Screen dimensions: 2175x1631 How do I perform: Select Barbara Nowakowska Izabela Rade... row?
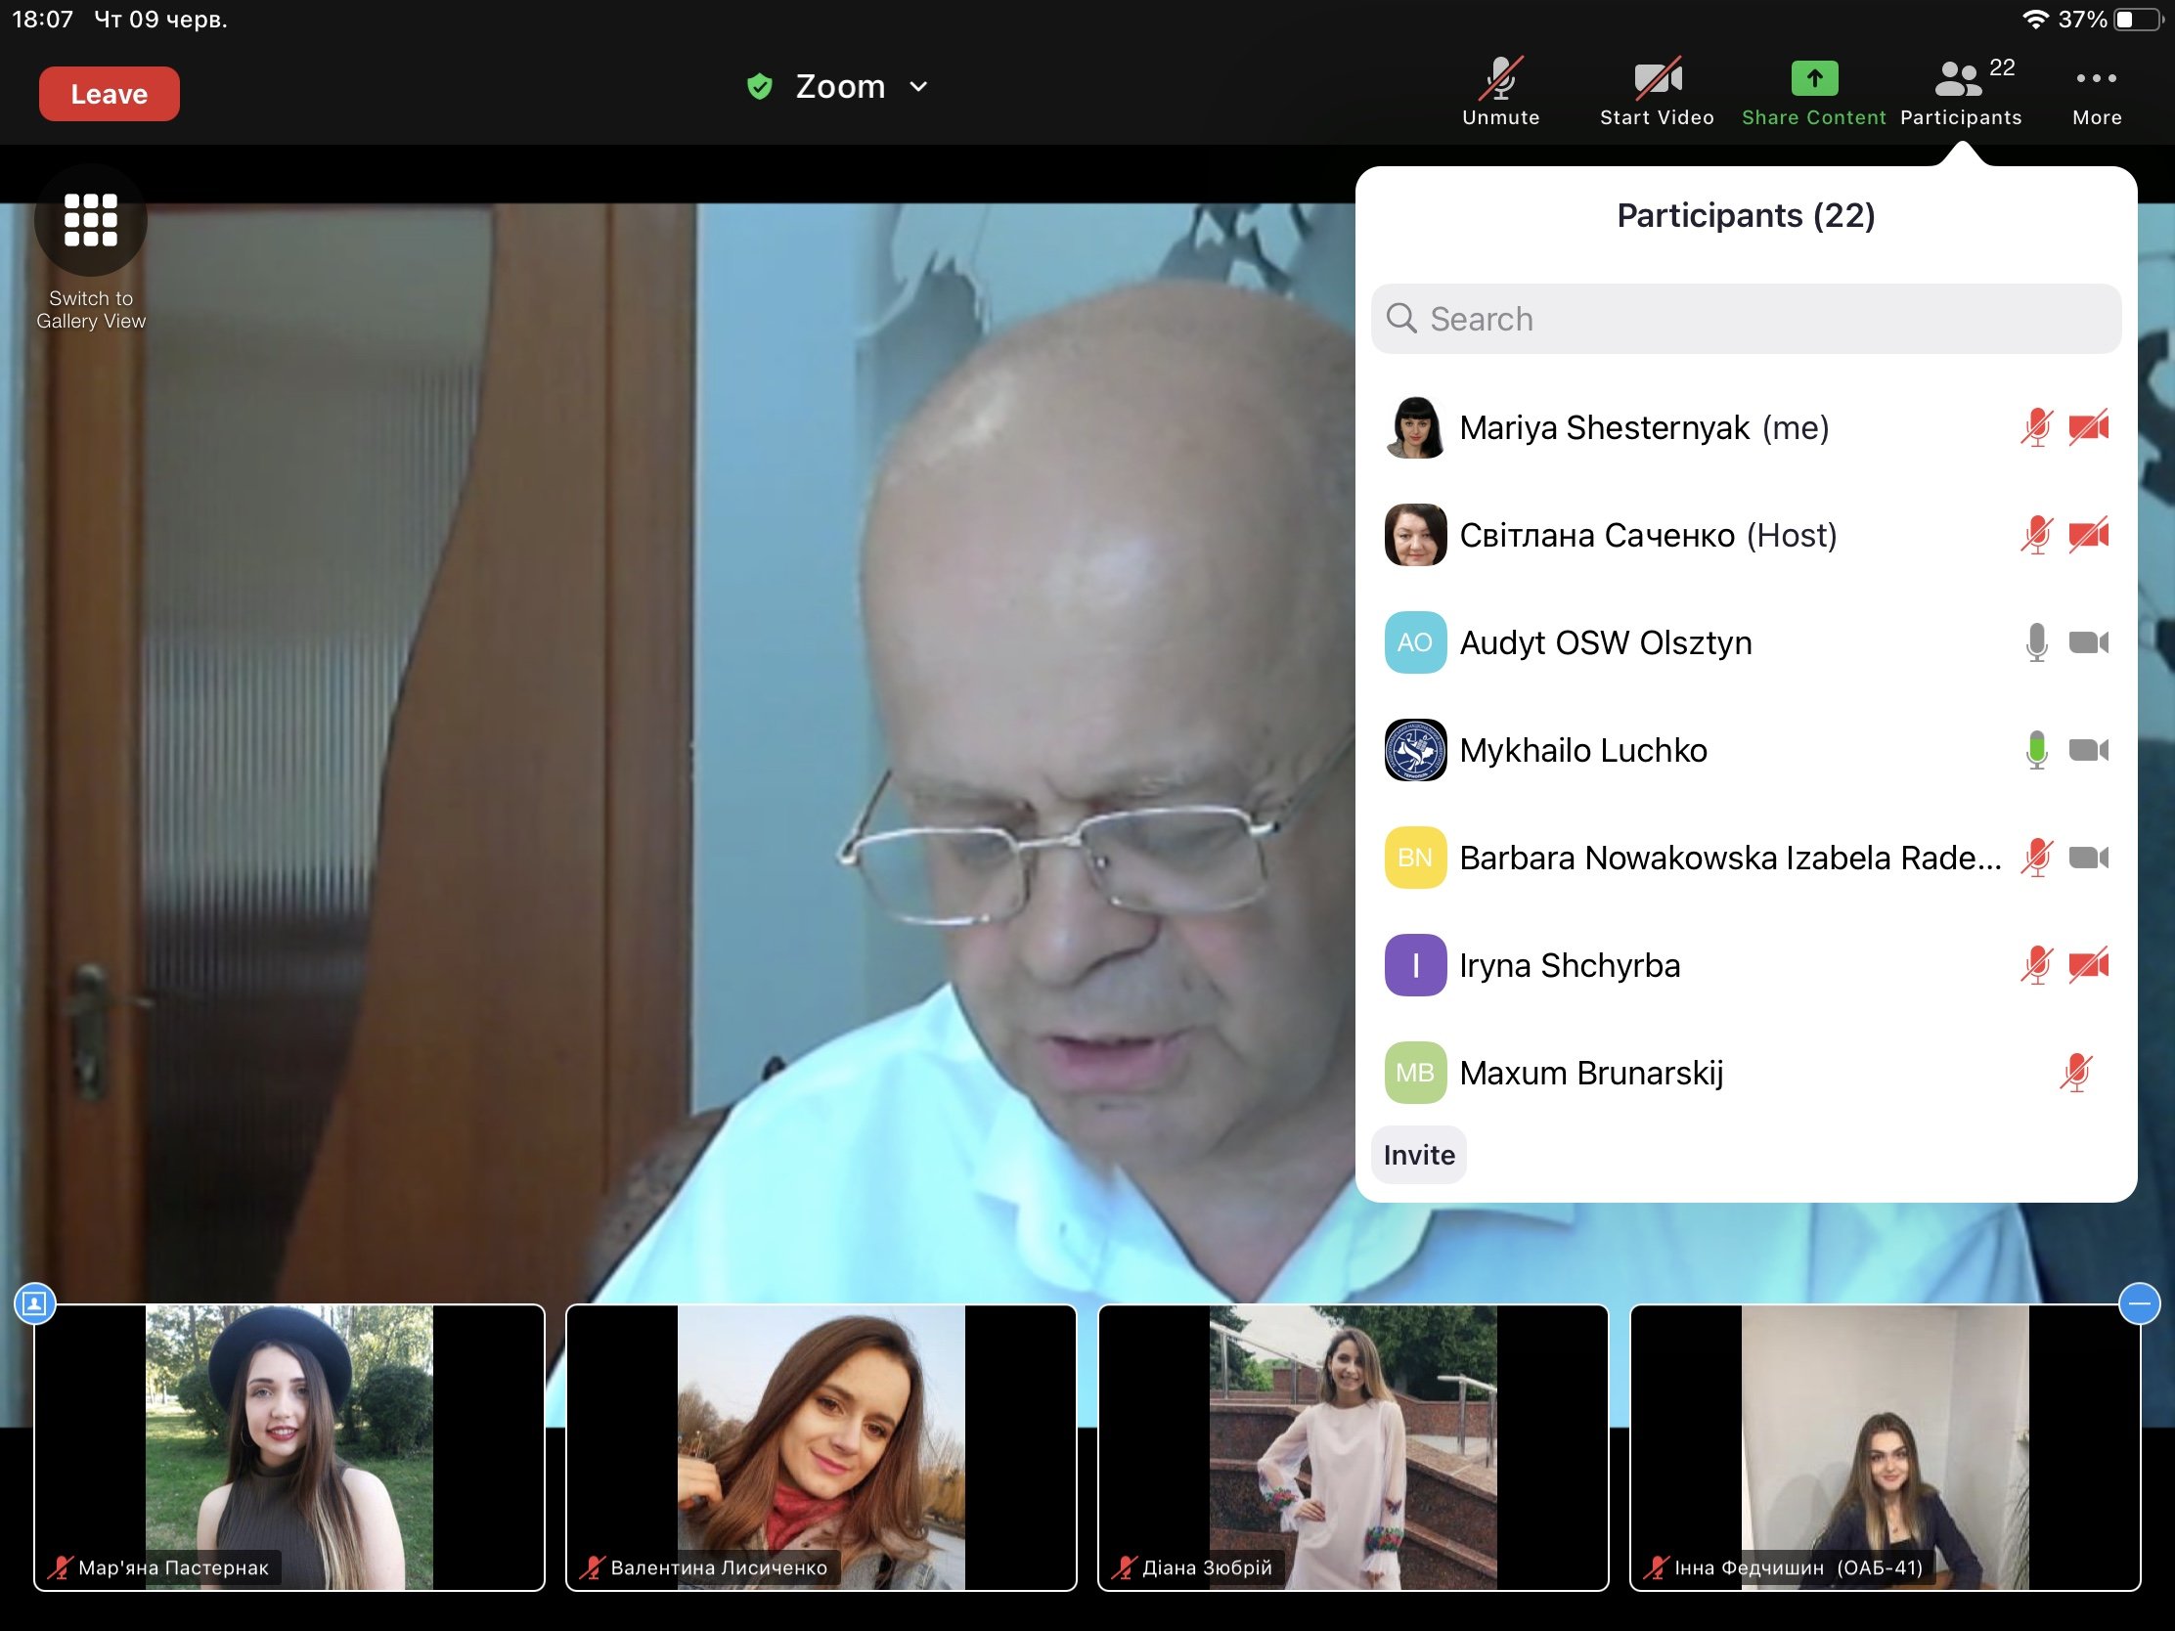click(x=1746, y=858)
